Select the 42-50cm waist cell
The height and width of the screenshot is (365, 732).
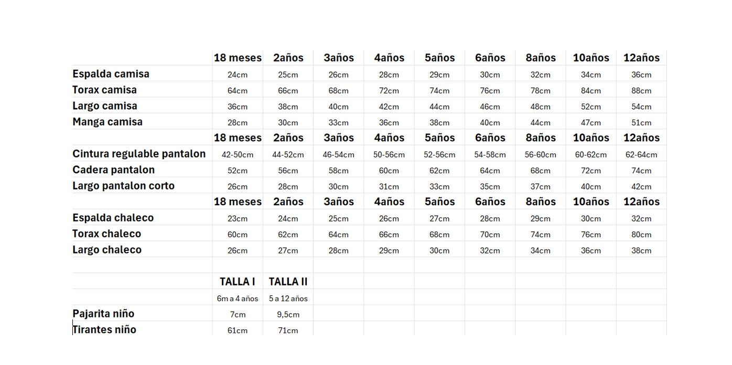(x=238, y=154)
